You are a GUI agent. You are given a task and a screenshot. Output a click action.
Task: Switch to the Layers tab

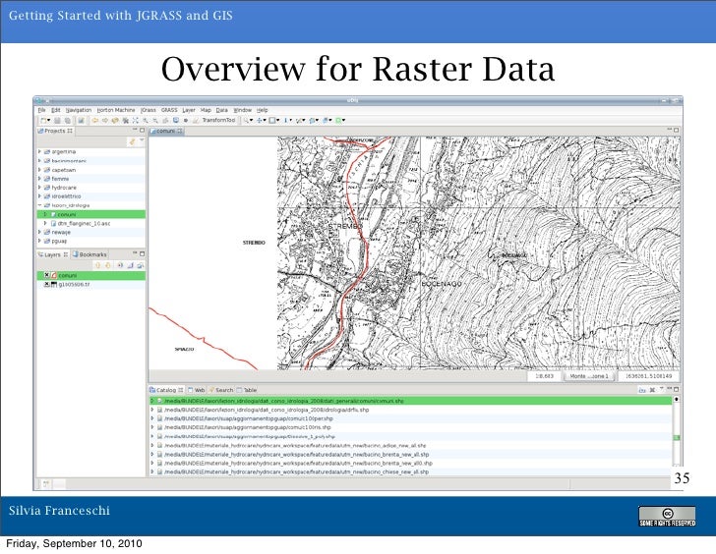(52, 254)
